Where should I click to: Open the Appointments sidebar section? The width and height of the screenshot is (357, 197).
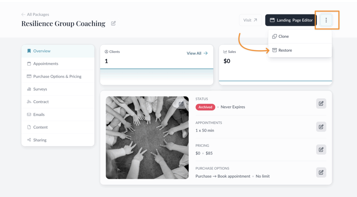point(46,64)
